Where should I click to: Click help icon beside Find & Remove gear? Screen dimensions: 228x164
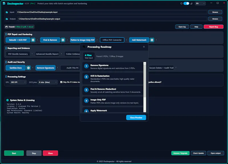tap(67, 40)
